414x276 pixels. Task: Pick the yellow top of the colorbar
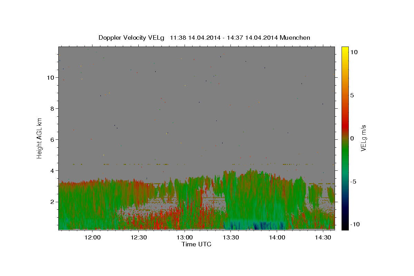click(x=345, y=50)
